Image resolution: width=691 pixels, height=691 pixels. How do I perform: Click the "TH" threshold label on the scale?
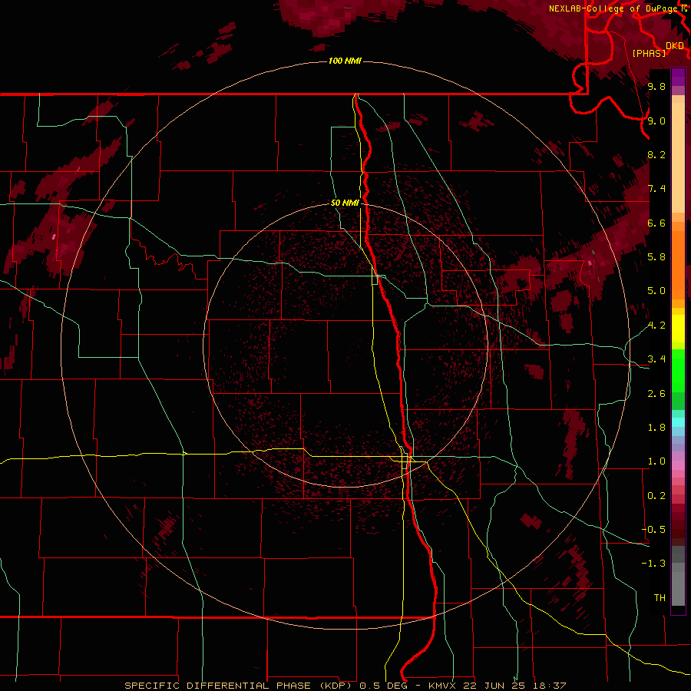660,598
